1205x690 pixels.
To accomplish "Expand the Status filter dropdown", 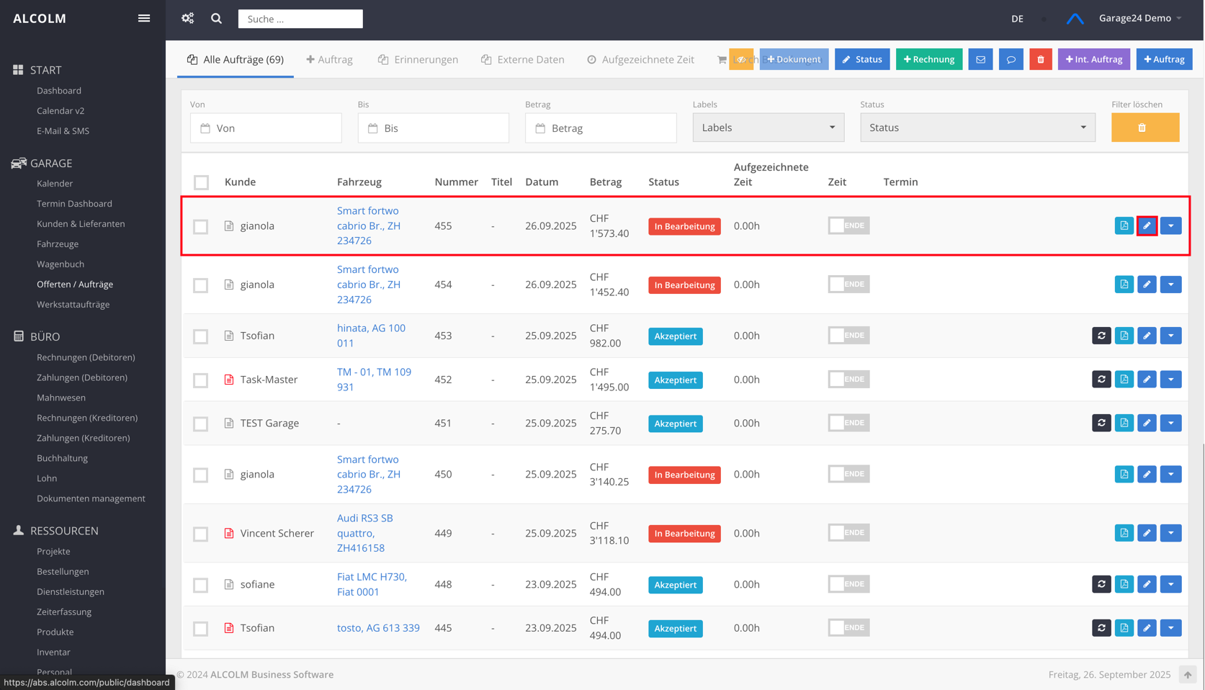I will point(977,127).
